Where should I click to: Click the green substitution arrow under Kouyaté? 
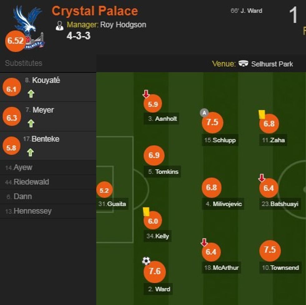[31, 94]
